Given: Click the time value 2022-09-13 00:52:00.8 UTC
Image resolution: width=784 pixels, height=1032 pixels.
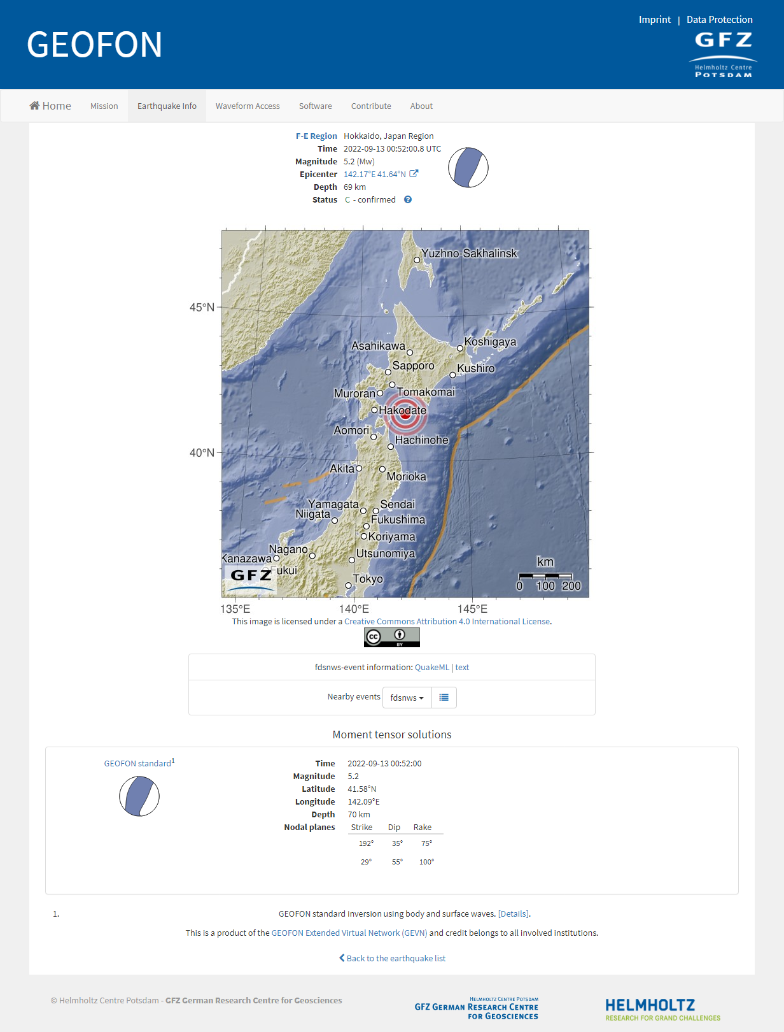Looking at the screenshot, I should 392,149.
